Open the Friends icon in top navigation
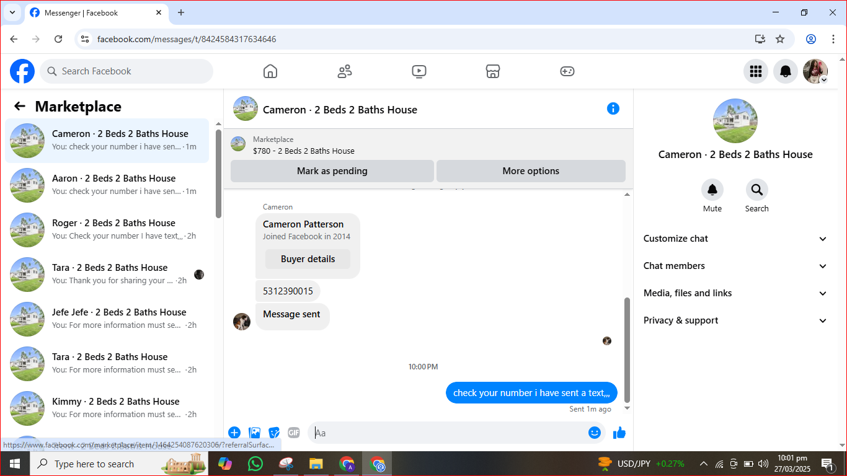The width and height of the screenshot is (847, 476). [x=345, y=71]
